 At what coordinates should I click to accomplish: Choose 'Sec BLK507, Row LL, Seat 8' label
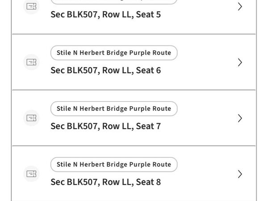(105, 182)
